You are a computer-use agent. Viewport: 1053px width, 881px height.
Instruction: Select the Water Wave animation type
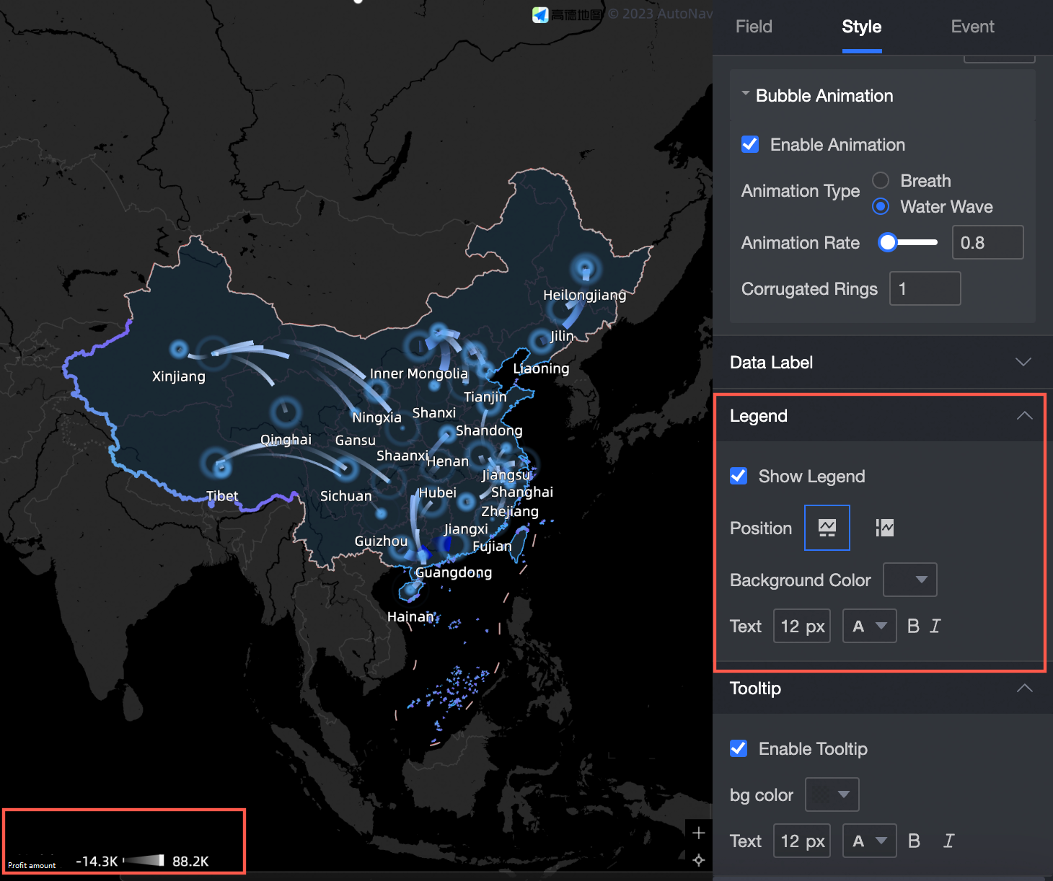pos(881,206)
